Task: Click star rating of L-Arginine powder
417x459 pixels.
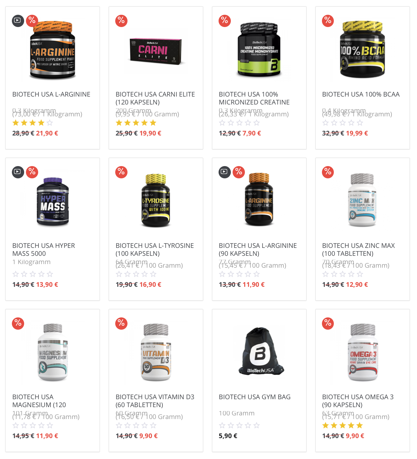Action: (x=33, y=123)
